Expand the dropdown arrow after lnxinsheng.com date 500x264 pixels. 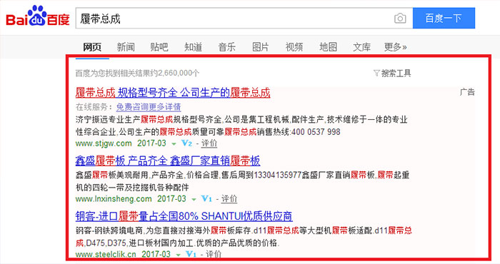coord(194,200)
